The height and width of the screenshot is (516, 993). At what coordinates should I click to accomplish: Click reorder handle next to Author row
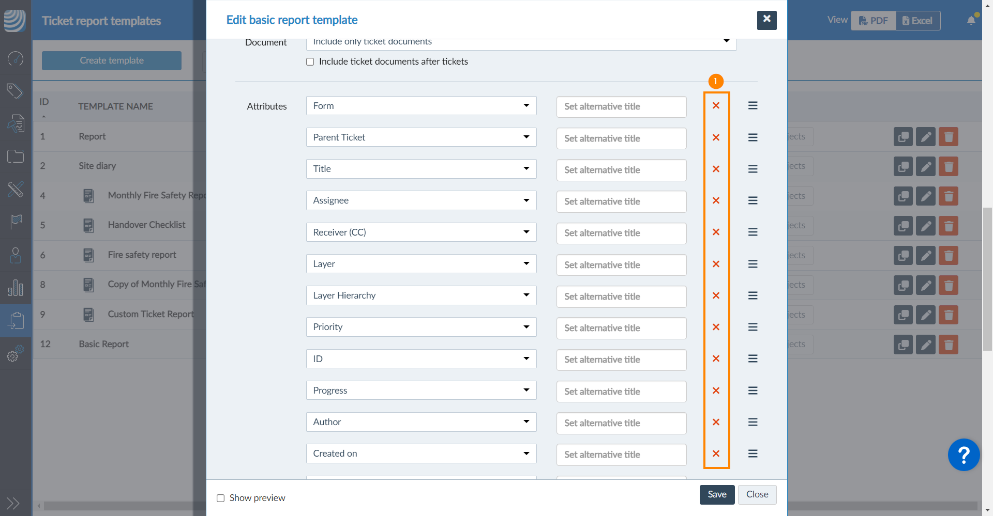[753, 422]
